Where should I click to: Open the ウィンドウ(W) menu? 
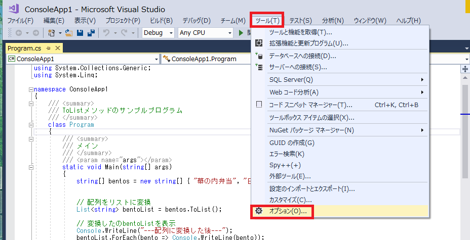370,21
